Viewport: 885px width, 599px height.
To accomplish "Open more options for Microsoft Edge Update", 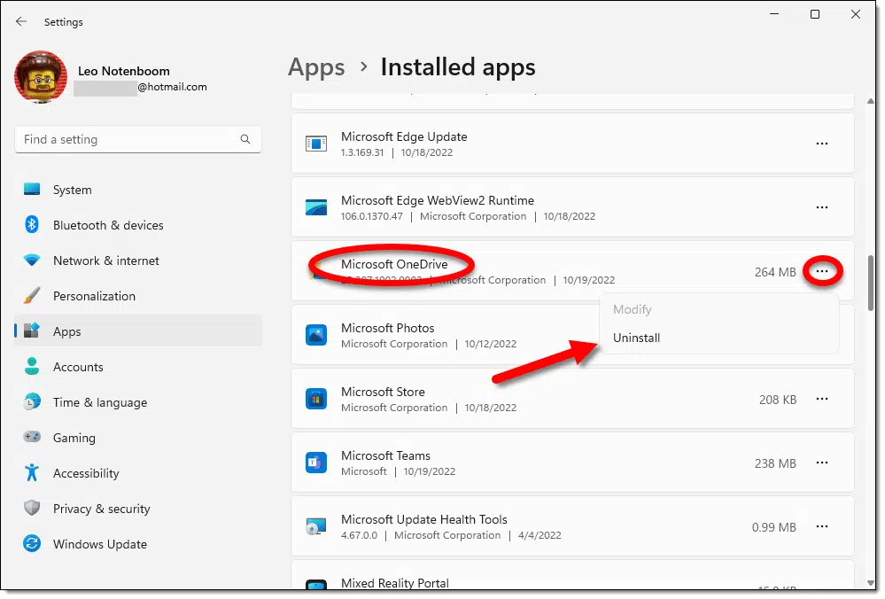I will pos(823,144).
